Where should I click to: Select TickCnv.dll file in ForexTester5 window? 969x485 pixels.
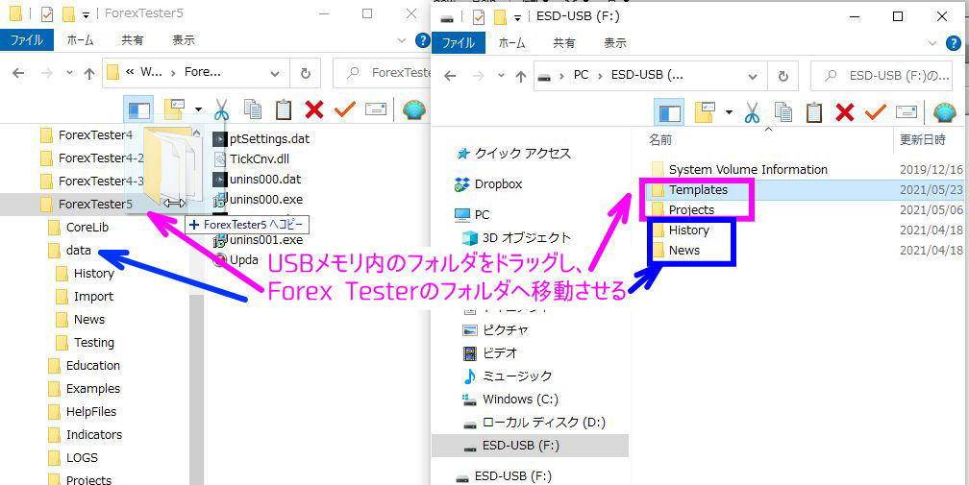point(260,159)
